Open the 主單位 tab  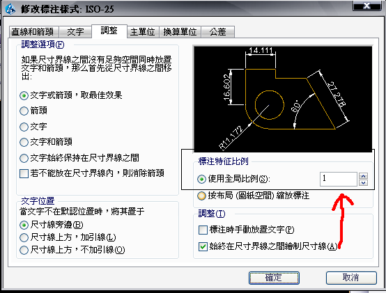pyautogui.click(x=143, y=32)
